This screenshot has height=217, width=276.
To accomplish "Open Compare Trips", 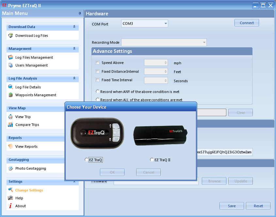I will click(x=27, y=125).
